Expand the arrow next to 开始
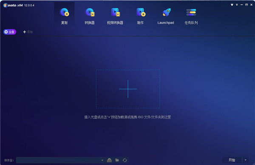This screenshot has height=165, width=255. tap(245, 160)
